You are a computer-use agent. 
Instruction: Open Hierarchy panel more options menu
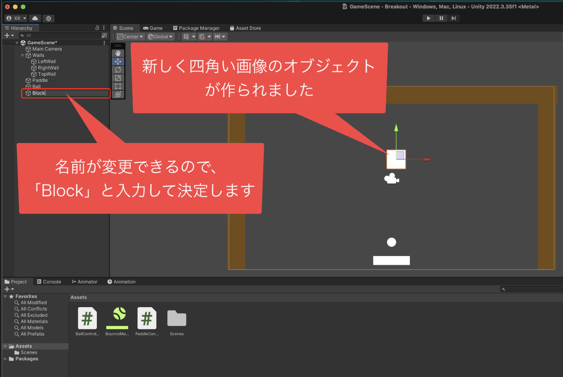[x=104, y=28]
